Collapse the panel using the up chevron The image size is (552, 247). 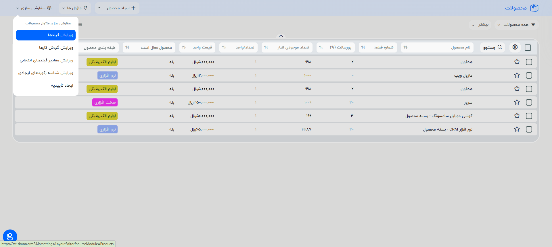tap(281, 36)
